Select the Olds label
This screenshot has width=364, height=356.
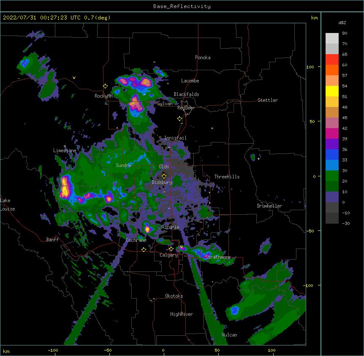164,167
